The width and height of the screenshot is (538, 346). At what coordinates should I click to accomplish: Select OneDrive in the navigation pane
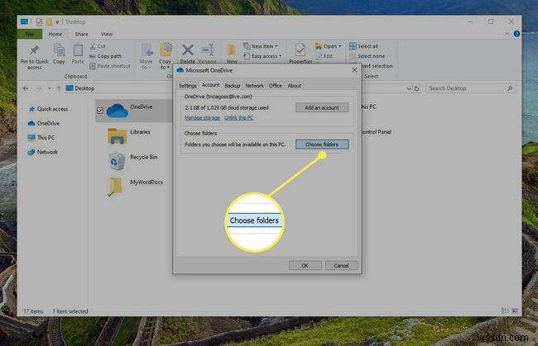[44, 123]
